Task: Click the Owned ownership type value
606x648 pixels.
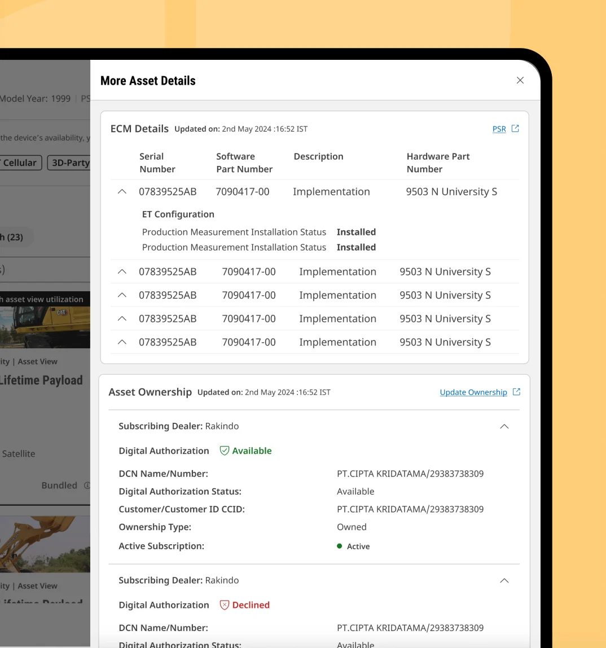Action: pyautogui.click(x=352, y=527)
